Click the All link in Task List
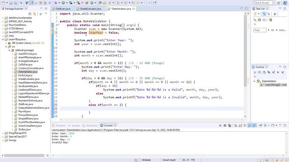The width and height of the screenshot is (289, 162). click(273, 30)
